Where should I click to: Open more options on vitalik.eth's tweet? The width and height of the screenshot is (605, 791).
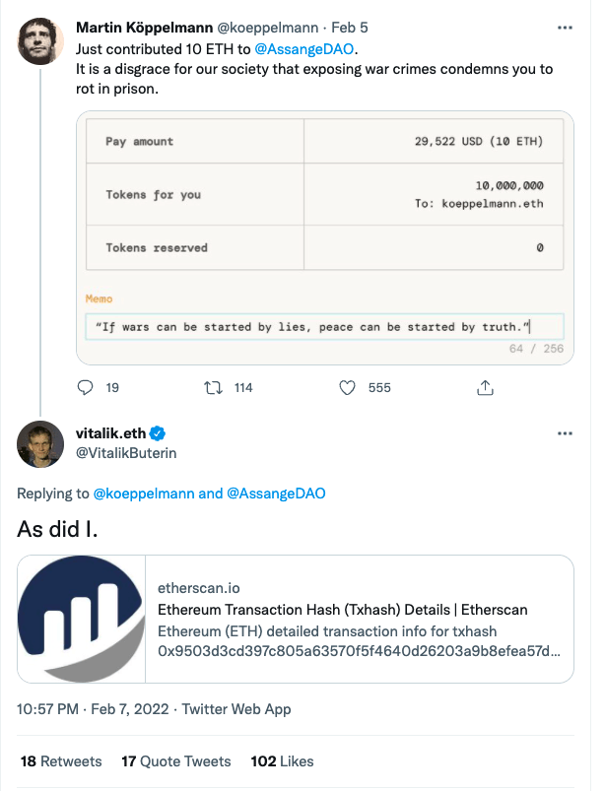point(565,433)
